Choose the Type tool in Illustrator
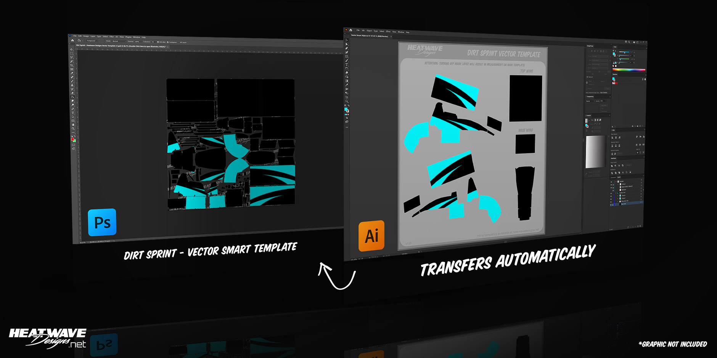This screenshot has height=358, width=717. tap(347, 64)
